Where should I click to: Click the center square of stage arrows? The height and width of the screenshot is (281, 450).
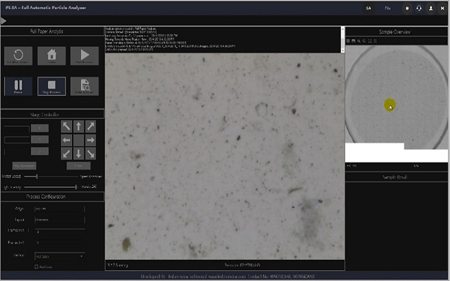click(78, 140)
